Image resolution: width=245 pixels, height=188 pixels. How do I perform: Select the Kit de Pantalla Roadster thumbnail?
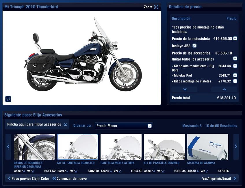pyautogui.click(x=78, y=147)
